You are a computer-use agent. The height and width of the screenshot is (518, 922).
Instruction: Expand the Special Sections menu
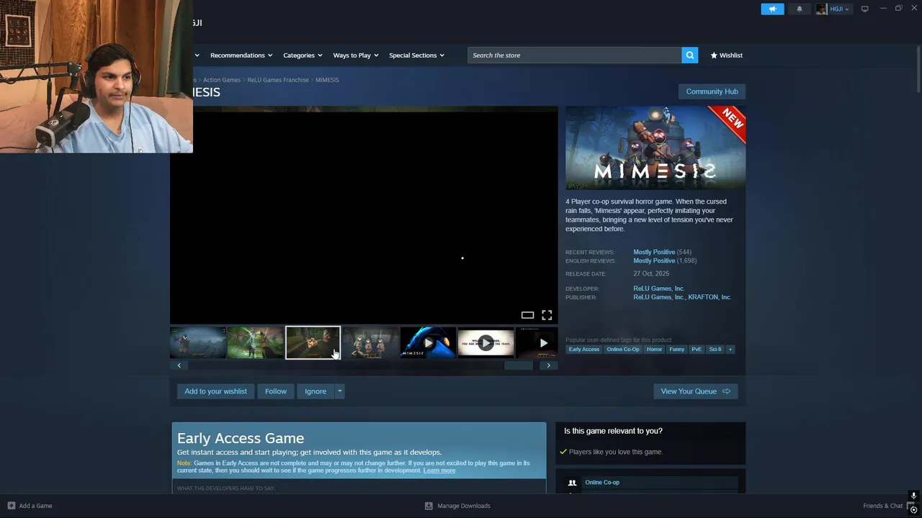(416, 55)
